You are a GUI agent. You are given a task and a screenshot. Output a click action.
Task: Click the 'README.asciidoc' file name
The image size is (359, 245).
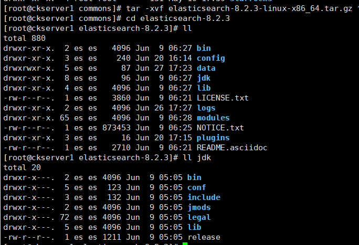pyautogui.click(x=232, y=148)
